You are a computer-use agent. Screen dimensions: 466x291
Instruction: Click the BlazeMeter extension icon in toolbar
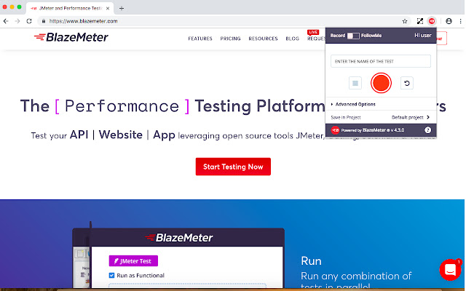click(x=432, y=21)
